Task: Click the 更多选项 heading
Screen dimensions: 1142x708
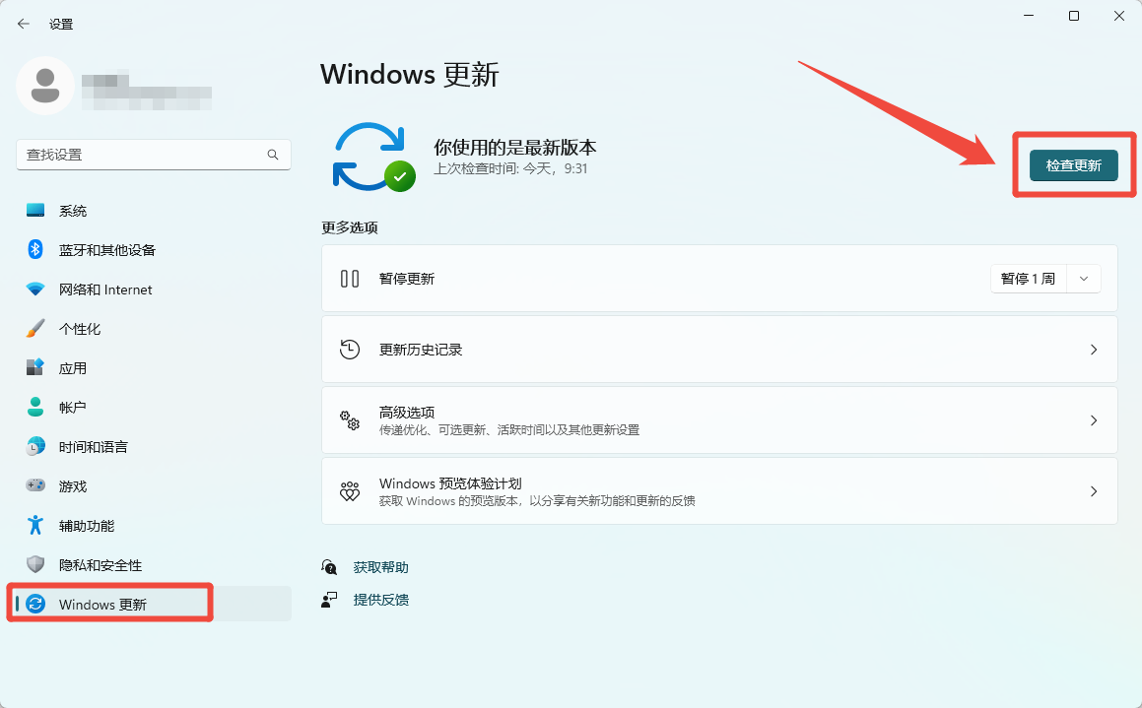Action: pos(350,227)
